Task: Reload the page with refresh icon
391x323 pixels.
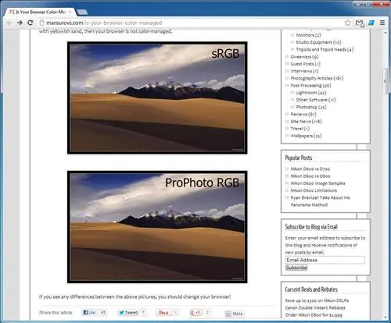Action: [x=30, y=23]
